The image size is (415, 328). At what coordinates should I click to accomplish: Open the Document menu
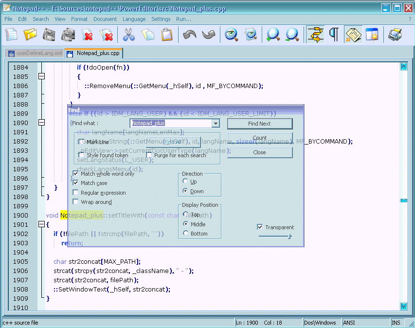pyautogui.click(x=105, y=19)
